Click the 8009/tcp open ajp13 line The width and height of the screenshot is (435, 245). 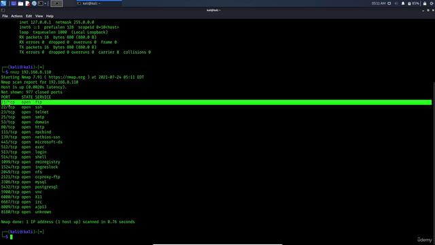point(24,207)
